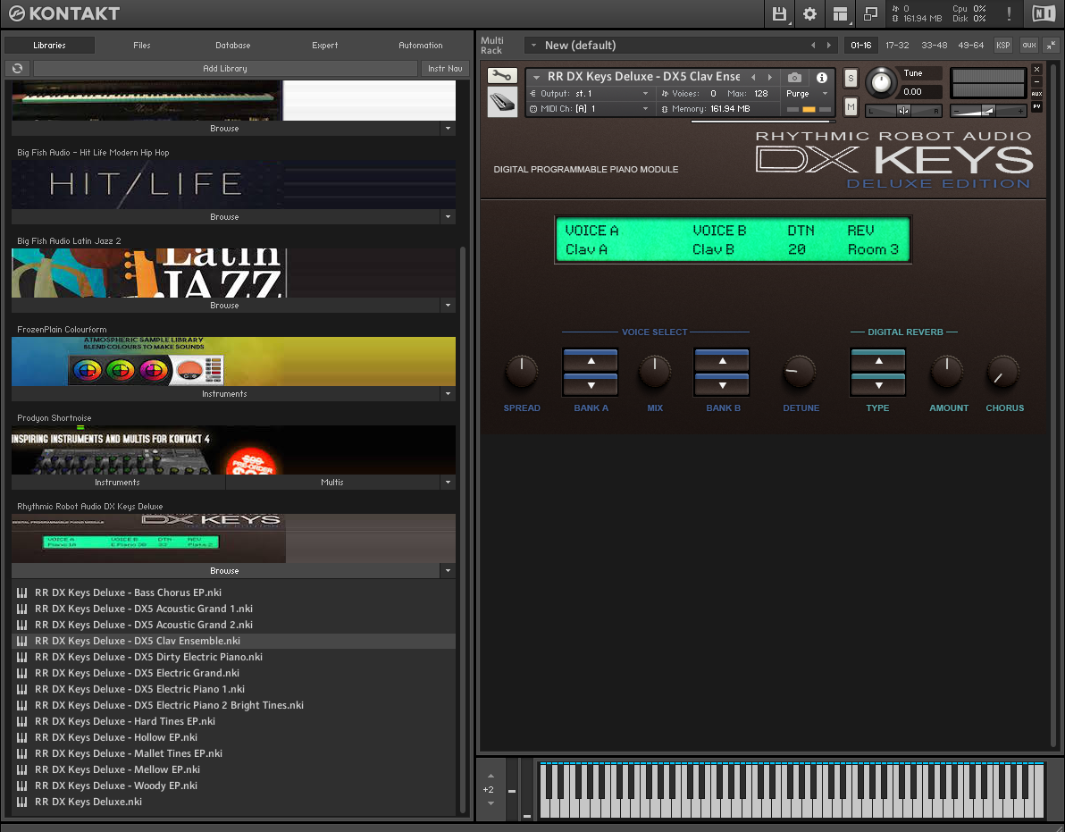The width and height of the screenshot is (1065, 832).
Task: Toggle the Instr Nav pane
Action: [x=445, y=68]
